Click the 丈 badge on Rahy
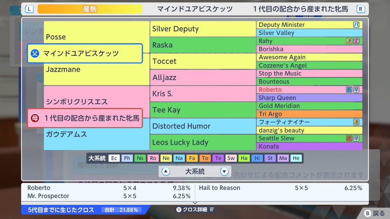This screenshot has width=390, height=219. pyautogui.click(x=356, y=41)
